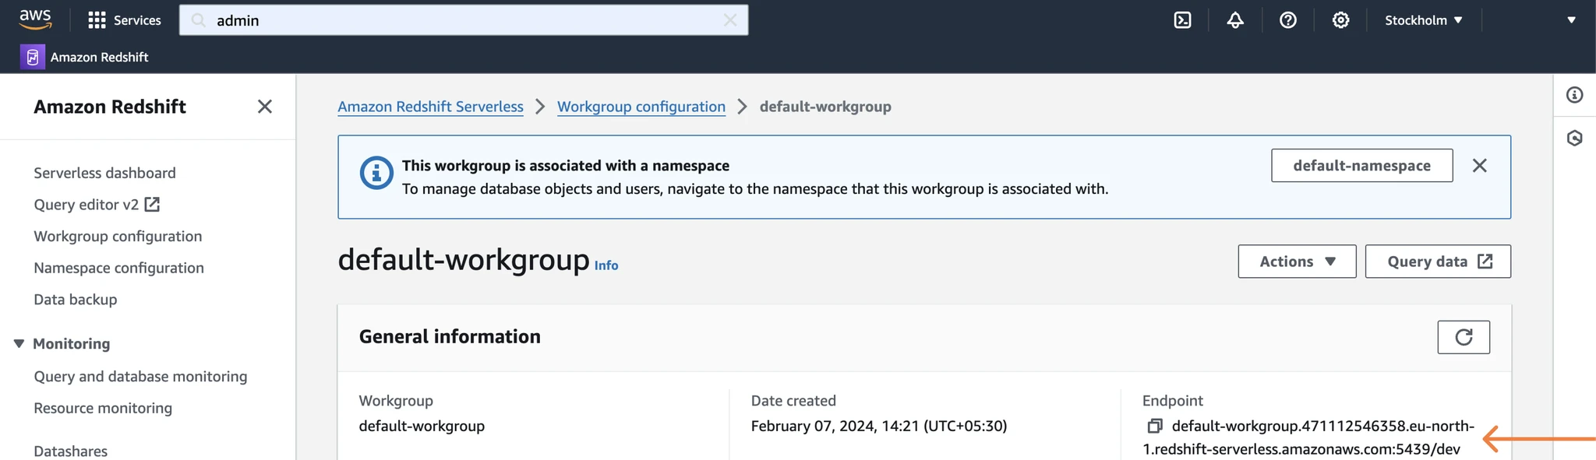Click into the admin search field
The height and width of the screenshot is (460, 1596).
click(x=464, y=20)
